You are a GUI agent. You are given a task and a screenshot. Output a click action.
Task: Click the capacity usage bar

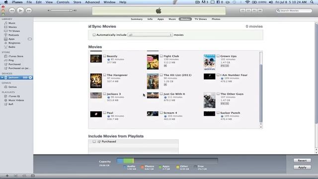tap(167, 161)
